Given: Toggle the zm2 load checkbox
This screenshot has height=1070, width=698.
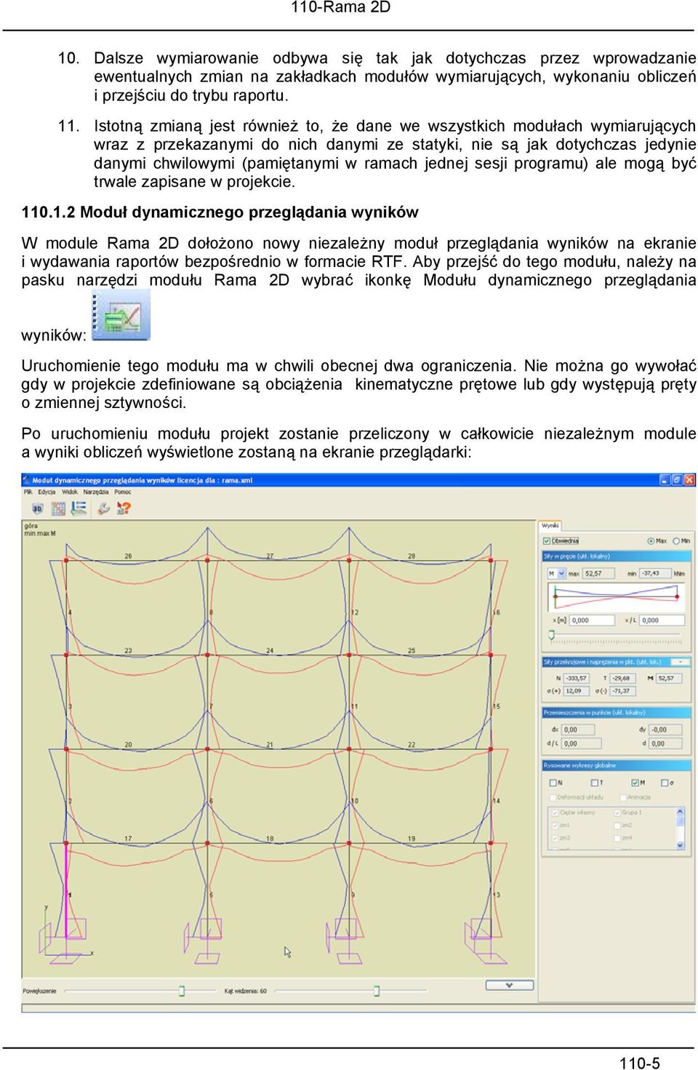Looking at the screenshot, I should (617, 826).
